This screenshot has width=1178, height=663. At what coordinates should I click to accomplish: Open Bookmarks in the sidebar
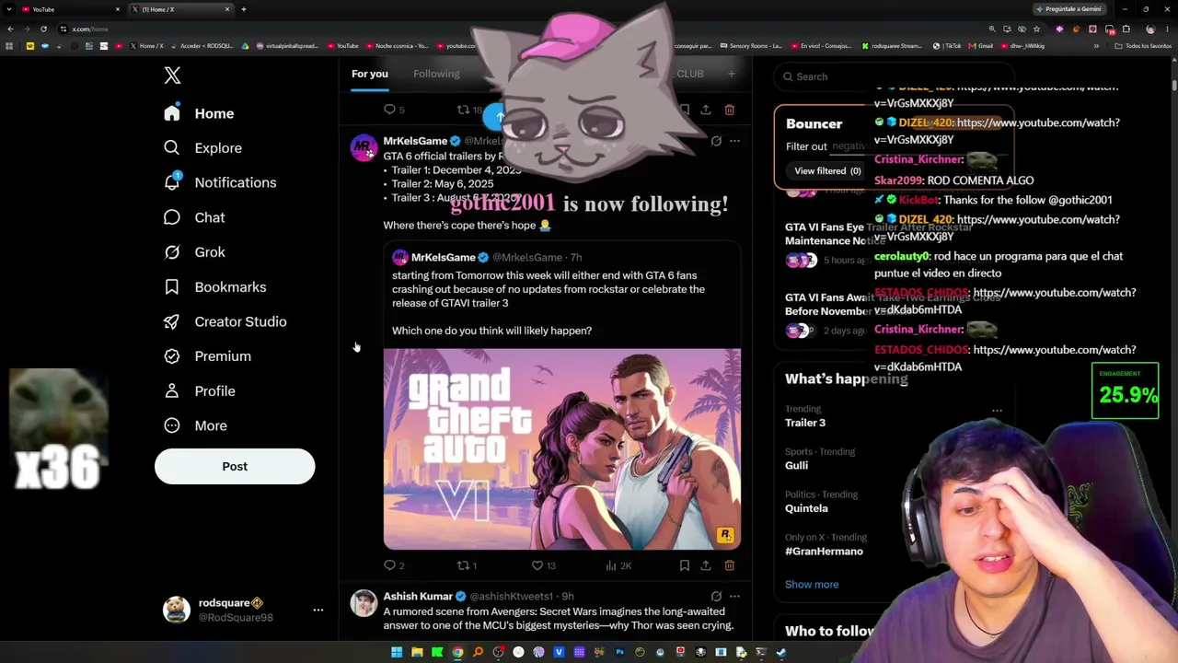[214, 287]
